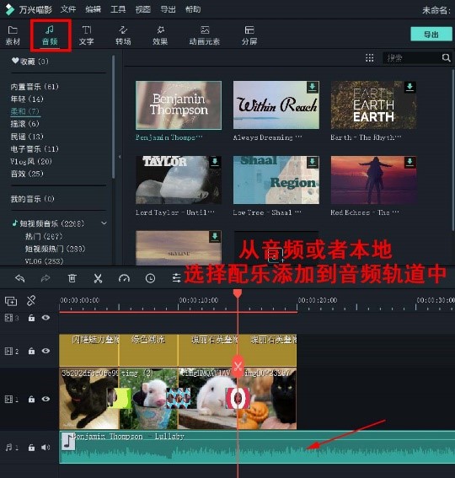Download Low Tree - Shaal track
Image resolution: width=455 pixels, height=478 pixels.
coord(313,162)
